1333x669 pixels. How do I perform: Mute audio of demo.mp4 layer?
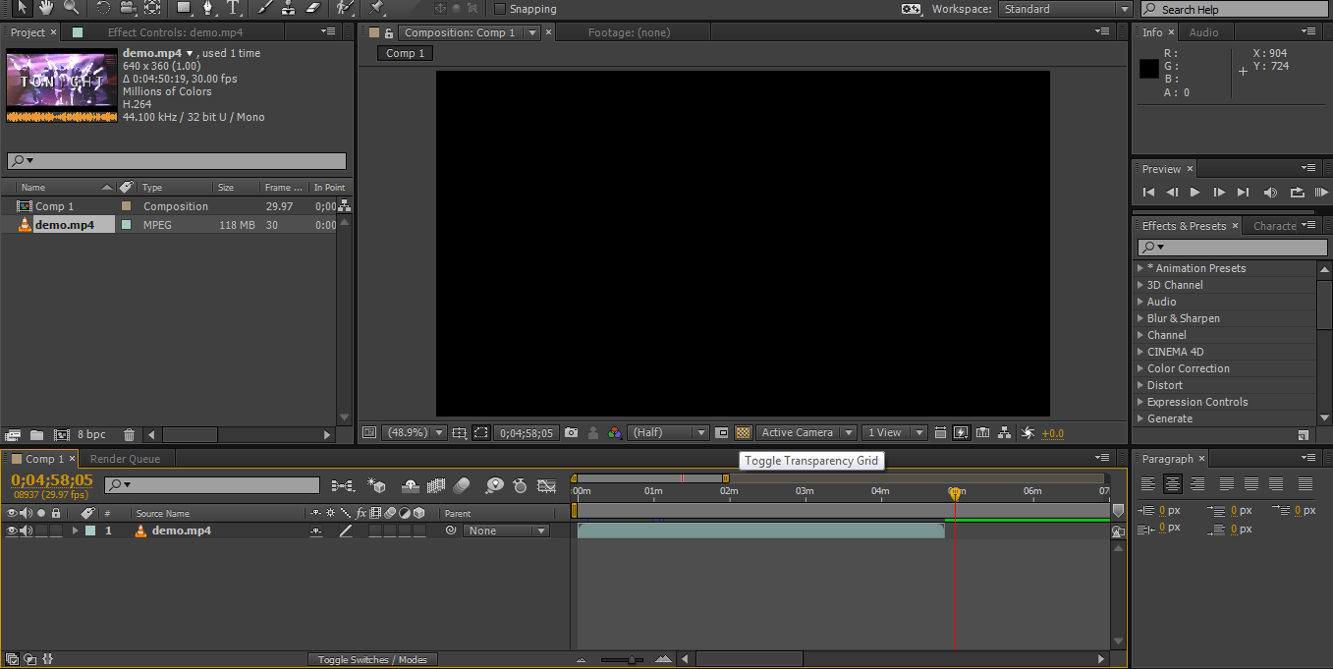click(x=27, y=530)
